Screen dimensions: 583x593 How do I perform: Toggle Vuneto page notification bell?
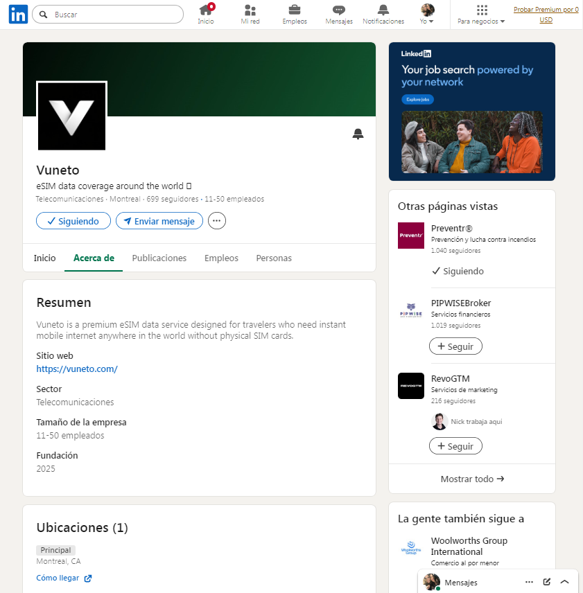(x=358, y=134)
